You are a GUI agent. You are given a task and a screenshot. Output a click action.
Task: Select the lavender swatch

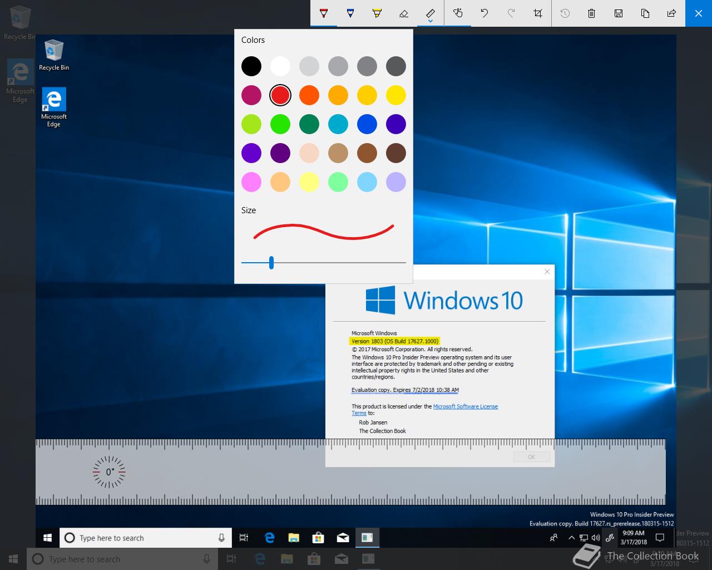[396, 182]
